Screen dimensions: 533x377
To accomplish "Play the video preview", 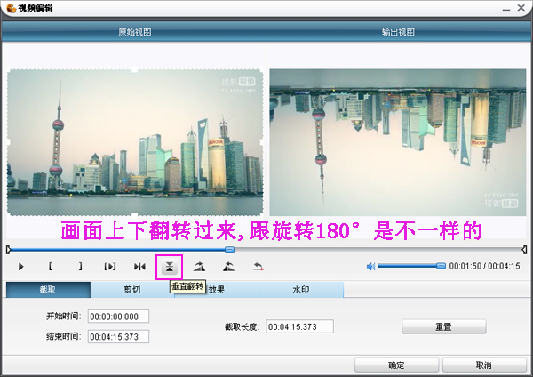I will pos(21,267).
